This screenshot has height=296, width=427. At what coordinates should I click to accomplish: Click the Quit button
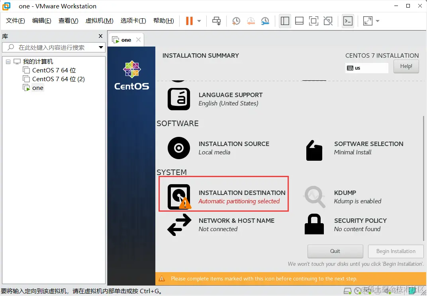(335, 251)
